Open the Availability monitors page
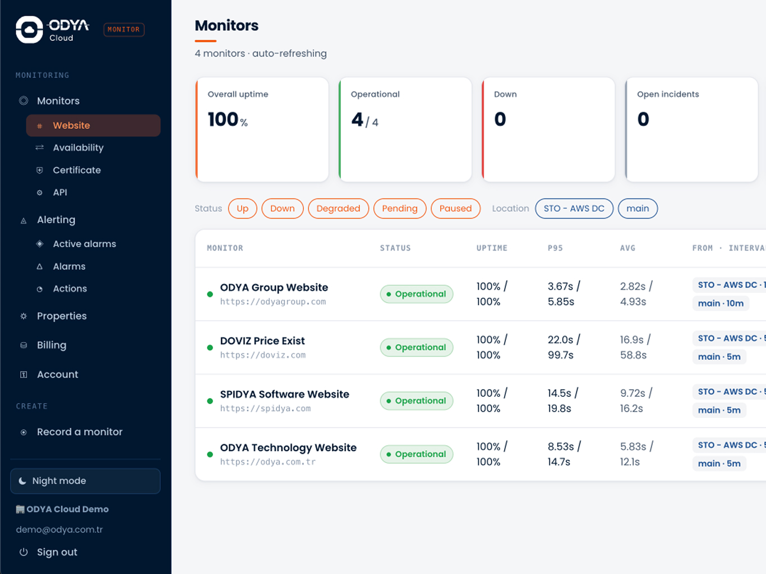The width and height of the screenshot is (766, 574). (93, 147)
